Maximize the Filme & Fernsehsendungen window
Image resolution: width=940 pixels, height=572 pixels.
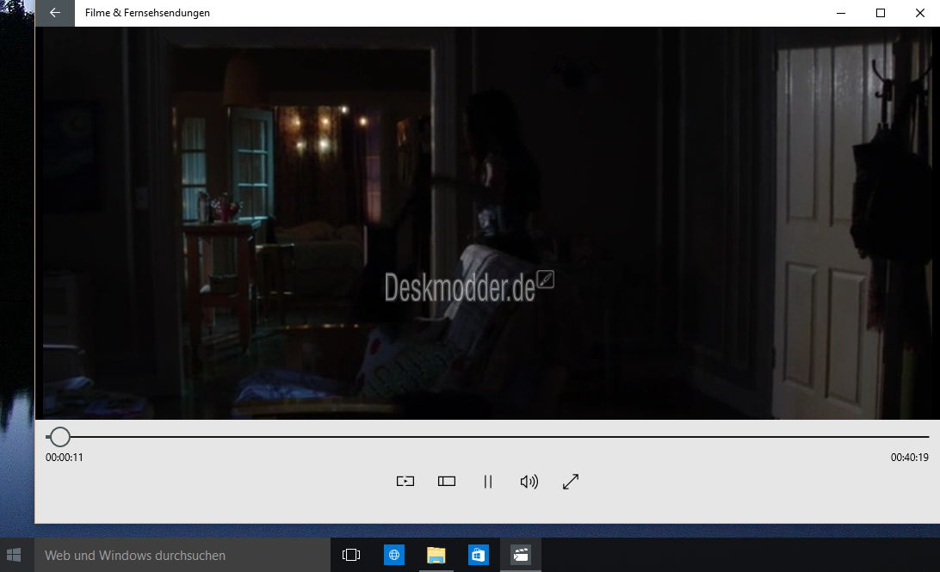coord(881,13)
